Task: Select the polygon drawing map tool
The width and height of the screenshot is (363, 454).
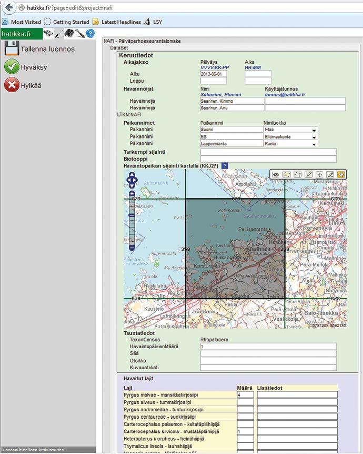Action: pyautogui.click(x=286, y=174)
